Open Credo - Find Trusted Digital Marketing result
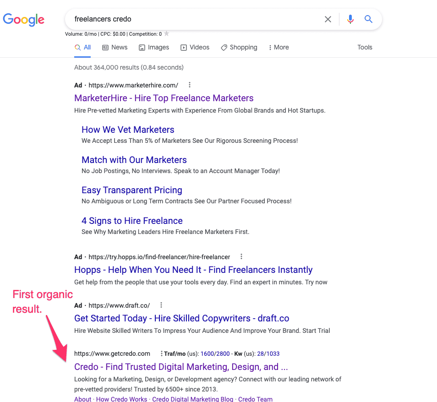 [181, 367]
